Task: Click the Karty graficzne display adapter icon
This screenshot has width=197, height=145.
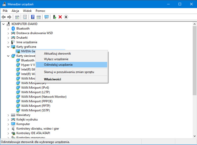Action: (13, 47)
